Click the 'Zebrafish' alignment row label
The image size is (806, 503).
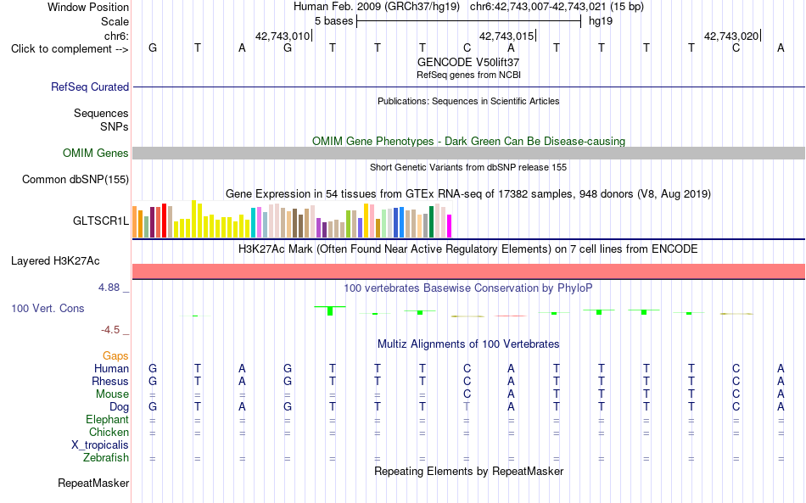coord(106,457)
